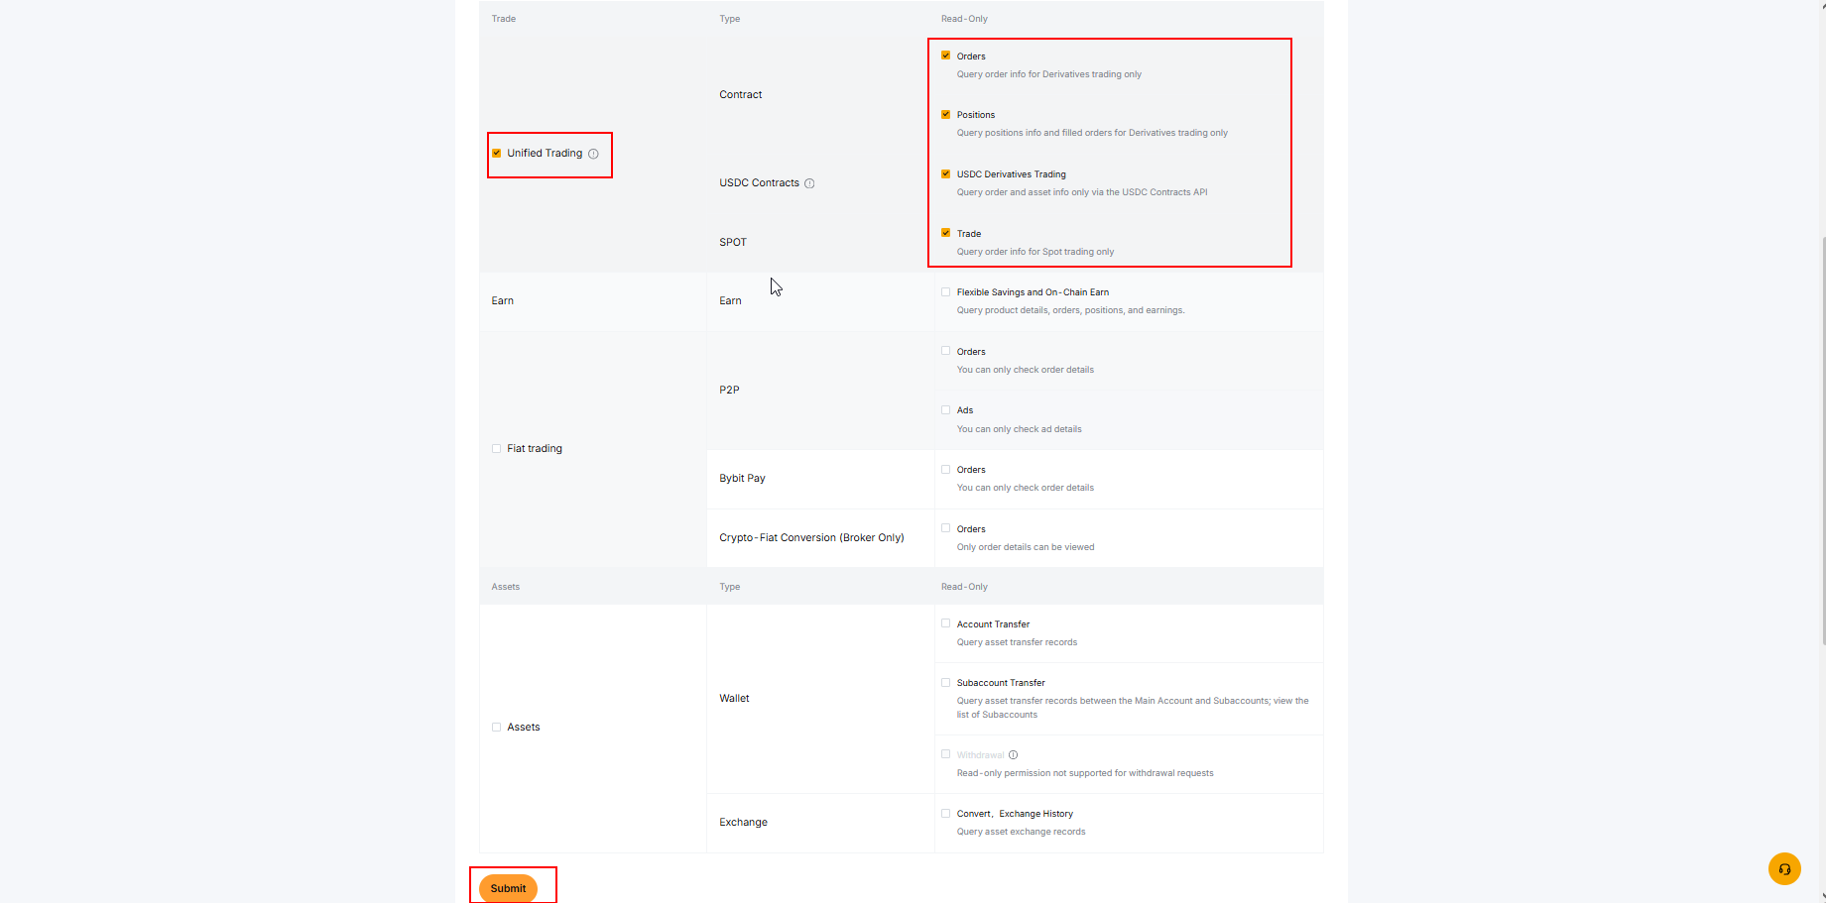Enable Crypto-Fiat Conversion Orders permission
Viewport: 1826px width, 903px height.
click(946, 527)
